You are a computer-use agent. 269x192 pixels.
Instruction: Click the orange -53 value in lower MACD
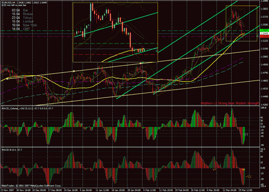pyautogui.click(x=248, y=177)
